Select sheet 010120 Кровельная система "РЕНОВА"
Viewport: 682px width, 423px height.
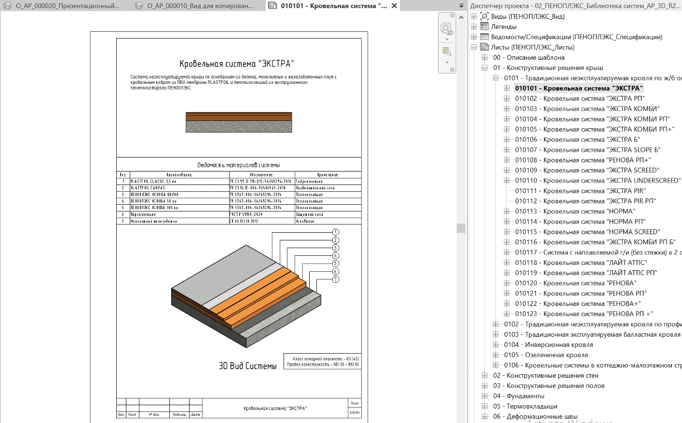tap(575, 283)
